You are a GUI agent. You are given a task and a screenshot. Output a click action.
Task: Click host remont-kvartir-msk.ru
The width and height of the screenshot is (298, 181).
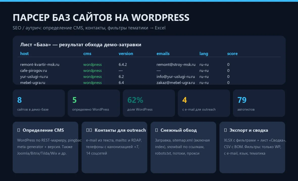[40, 65]
